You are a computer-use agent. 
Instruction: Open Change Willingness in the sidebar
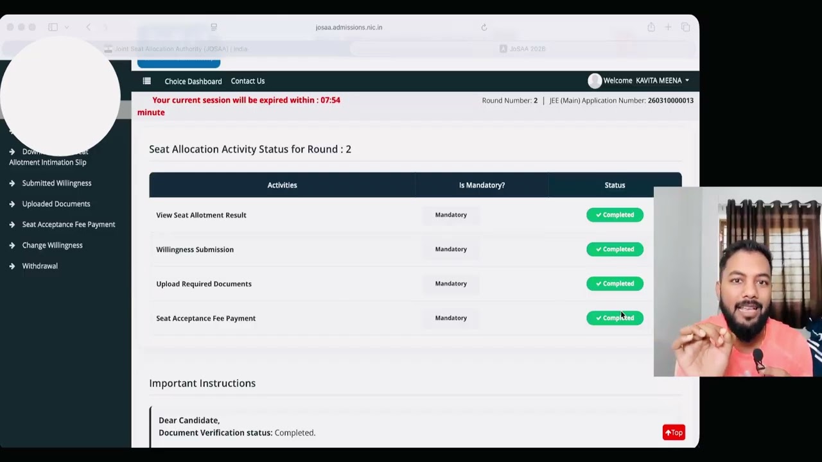tap(52, 245)
